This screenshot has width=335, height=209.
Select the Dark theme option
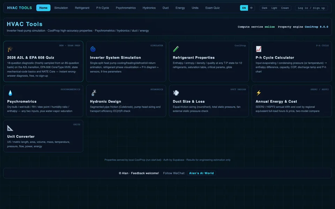[265, 8]
